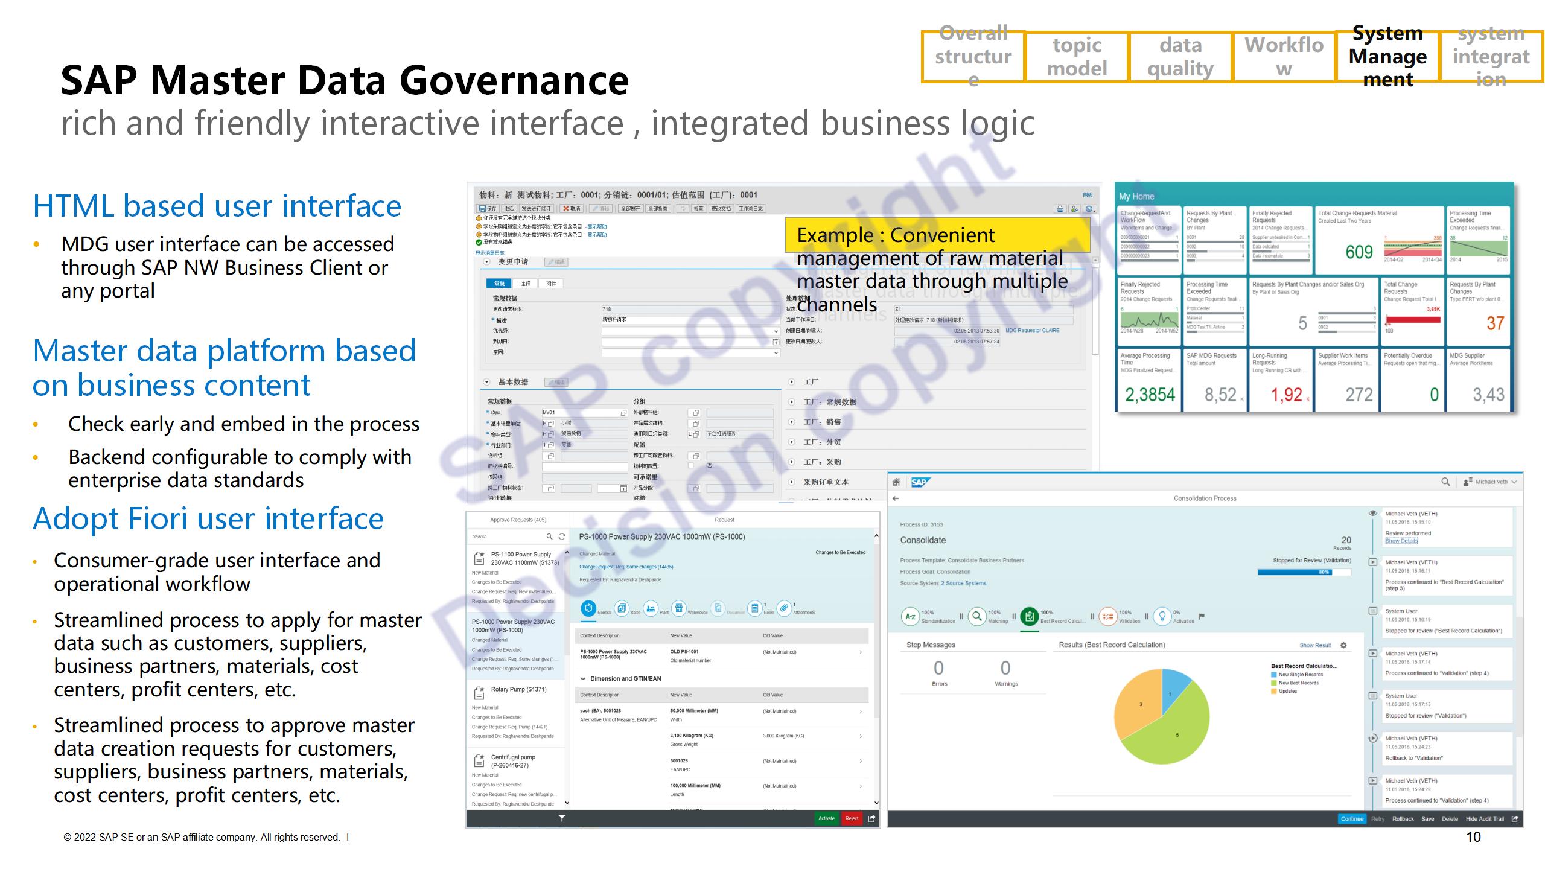The width and height of the screenshot is (1545, 869).
Task: Click Hide Audit Trail
Action: click(1485, 819)
